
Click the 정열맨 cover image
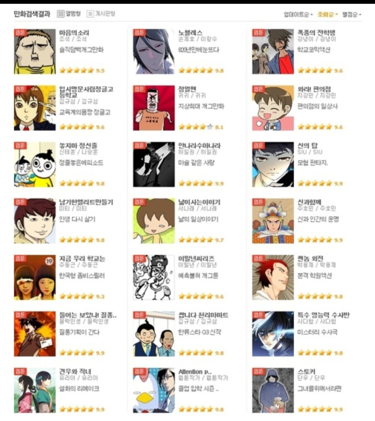(154, 108)
